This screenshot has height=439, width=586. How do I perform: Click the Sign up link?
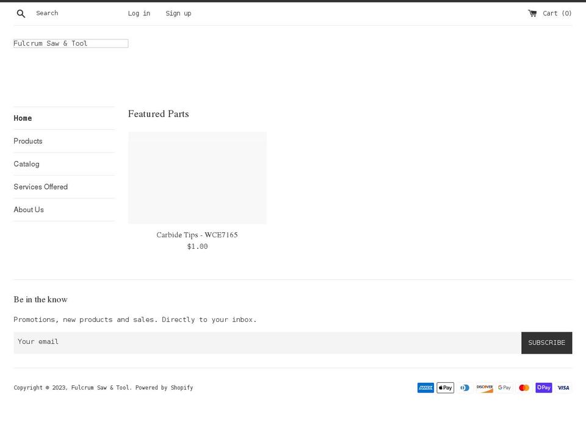click(x=178, y=13)
